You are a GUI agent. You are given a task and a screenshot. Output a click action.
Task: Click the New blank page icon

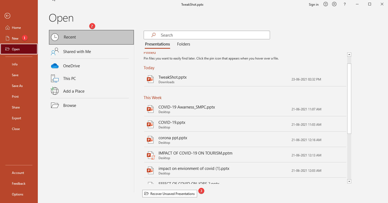[x=7, y=38]
